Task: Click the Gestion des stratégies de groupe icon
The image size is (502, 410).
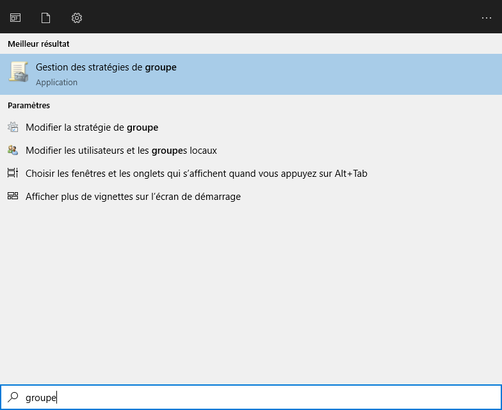Action: [x=19, y=72]
